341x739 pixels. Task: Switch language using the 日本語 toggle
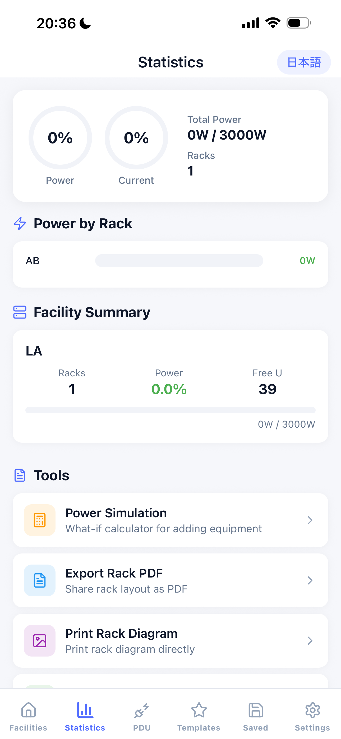coord(304,62)
